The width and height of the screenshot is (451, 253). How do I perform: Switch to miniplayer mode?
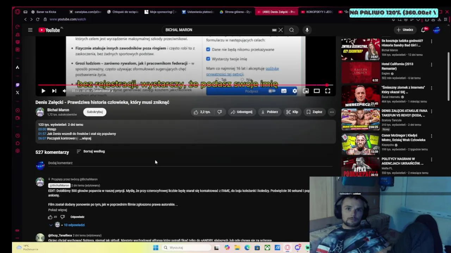[x=305, y=91]
